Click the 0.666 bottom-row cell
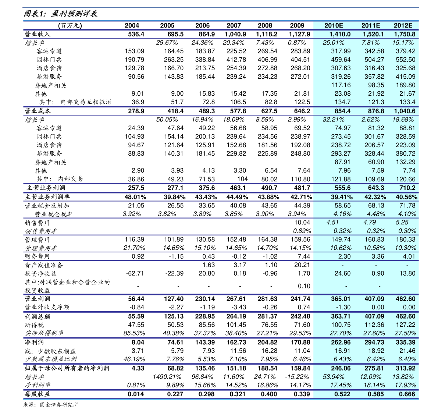This screenshot has width=438, height=415. point(407,394)
